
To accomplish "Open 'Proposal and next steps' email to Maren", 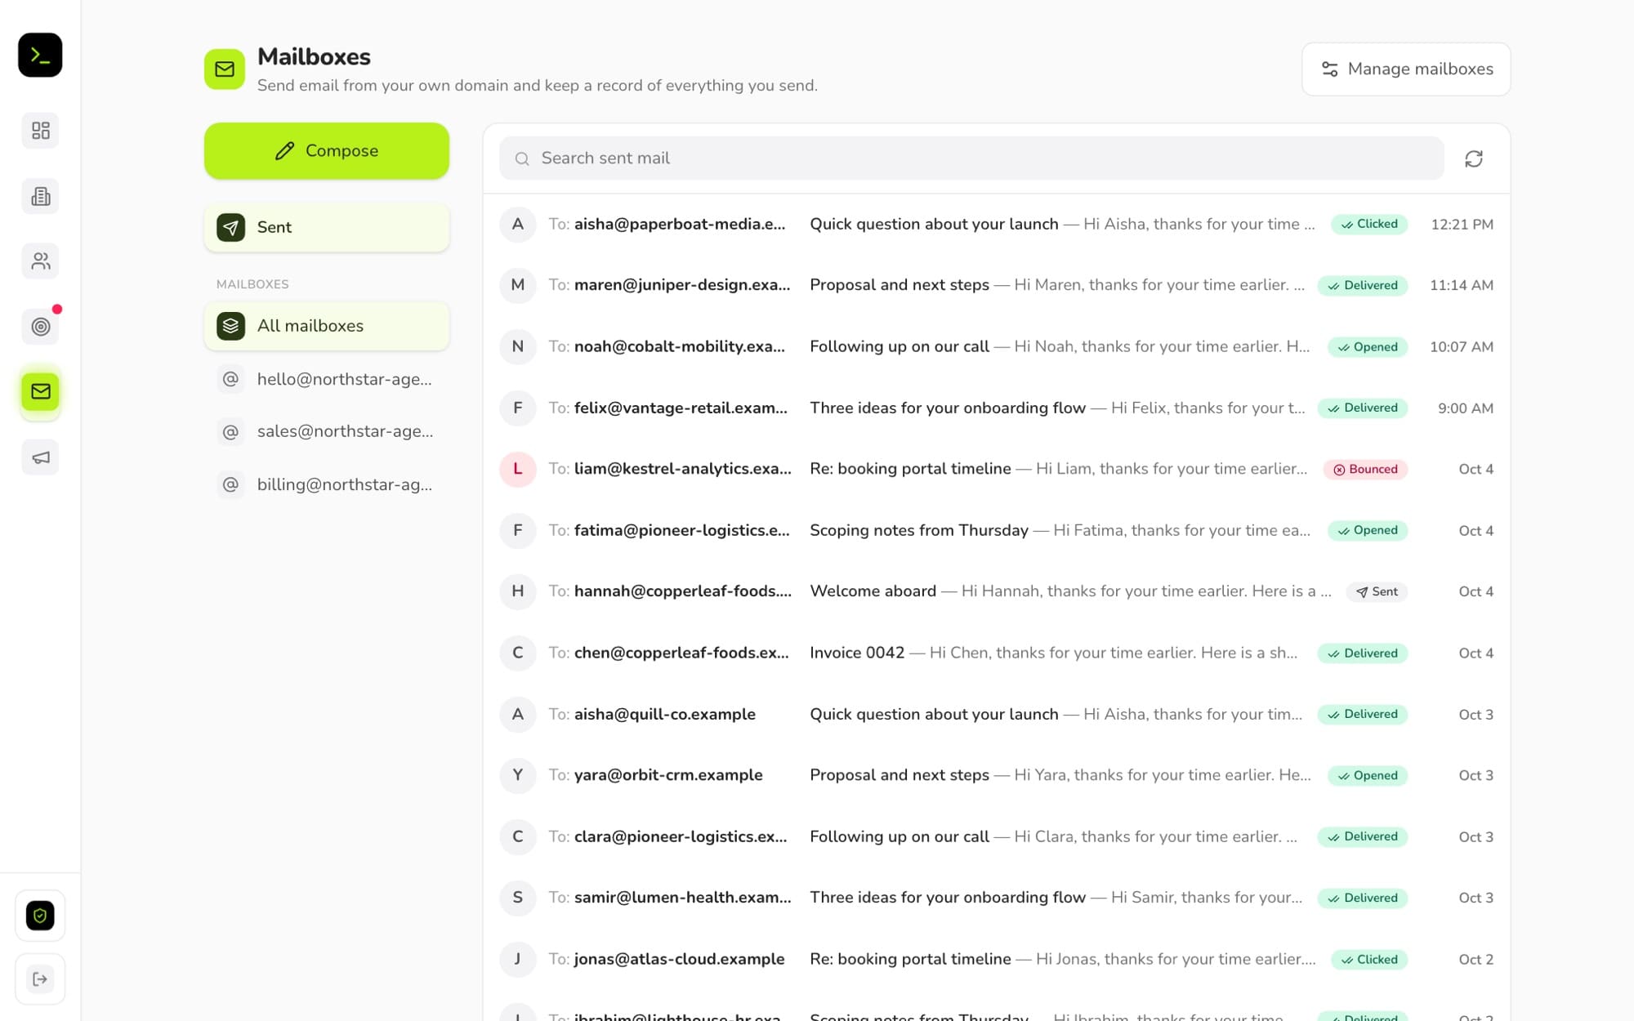I will pyautogui.click(x=997, y=285).
